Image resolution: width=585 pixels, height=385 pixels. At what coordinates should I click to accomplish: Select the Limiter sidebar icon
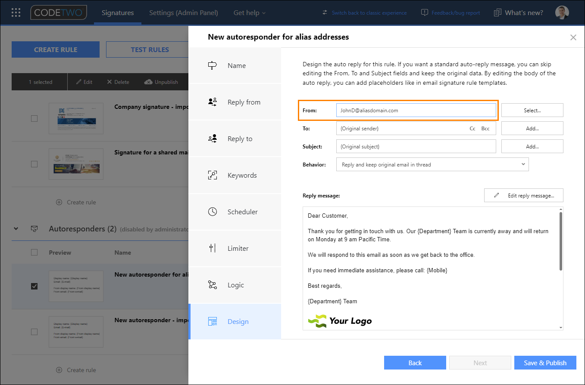click(x=212, y=248)
